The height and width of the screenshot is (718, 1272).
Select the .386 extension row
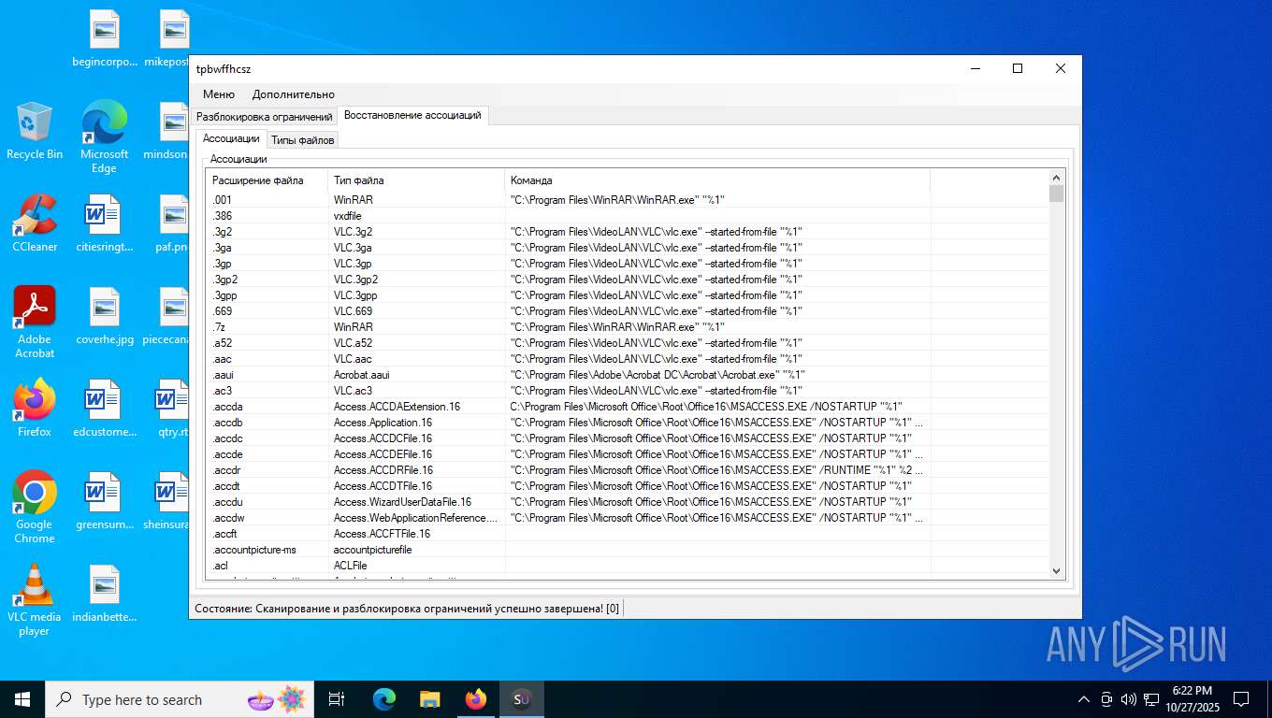pos(627,215)
